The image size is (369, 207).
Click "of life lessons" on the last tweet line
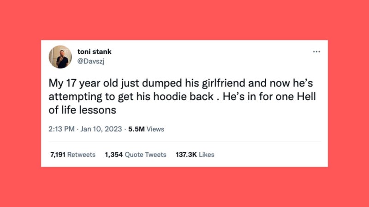click(x=83, y=110)
